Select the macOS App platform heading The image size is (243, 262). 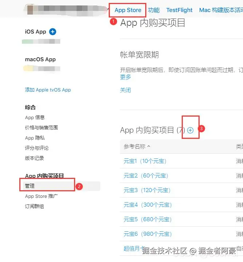(x=40, y=59)
